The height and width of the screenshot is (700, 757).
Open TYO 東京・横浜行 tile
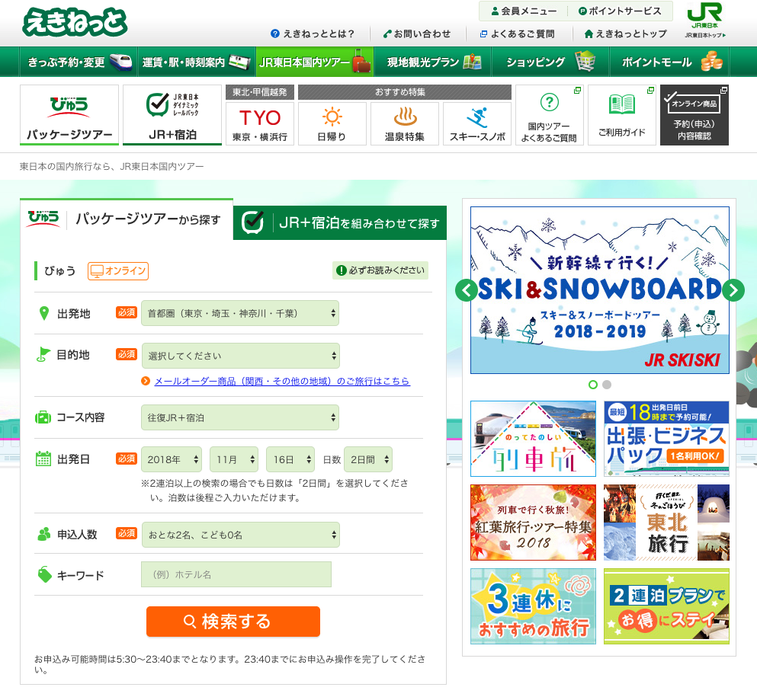[x=260, y=123]
